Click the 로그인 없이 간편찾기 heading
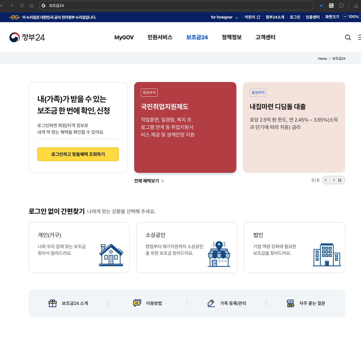 57,211
